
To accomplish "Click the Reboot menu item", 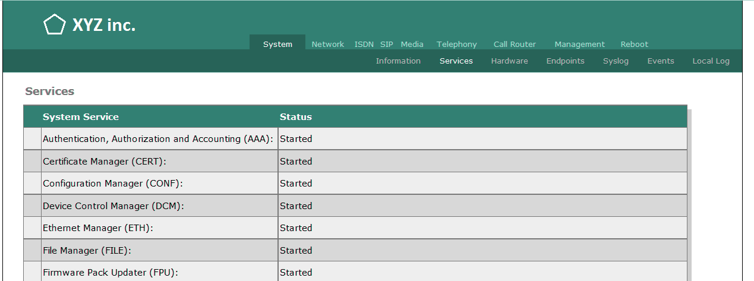I will (x=634, y=44).
